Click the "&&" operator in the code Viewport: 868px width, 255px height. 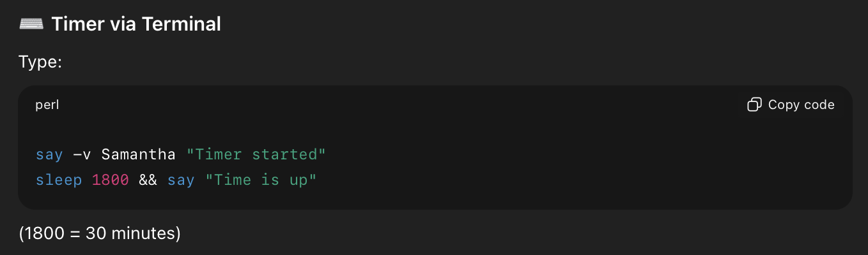tap(148, 180)
